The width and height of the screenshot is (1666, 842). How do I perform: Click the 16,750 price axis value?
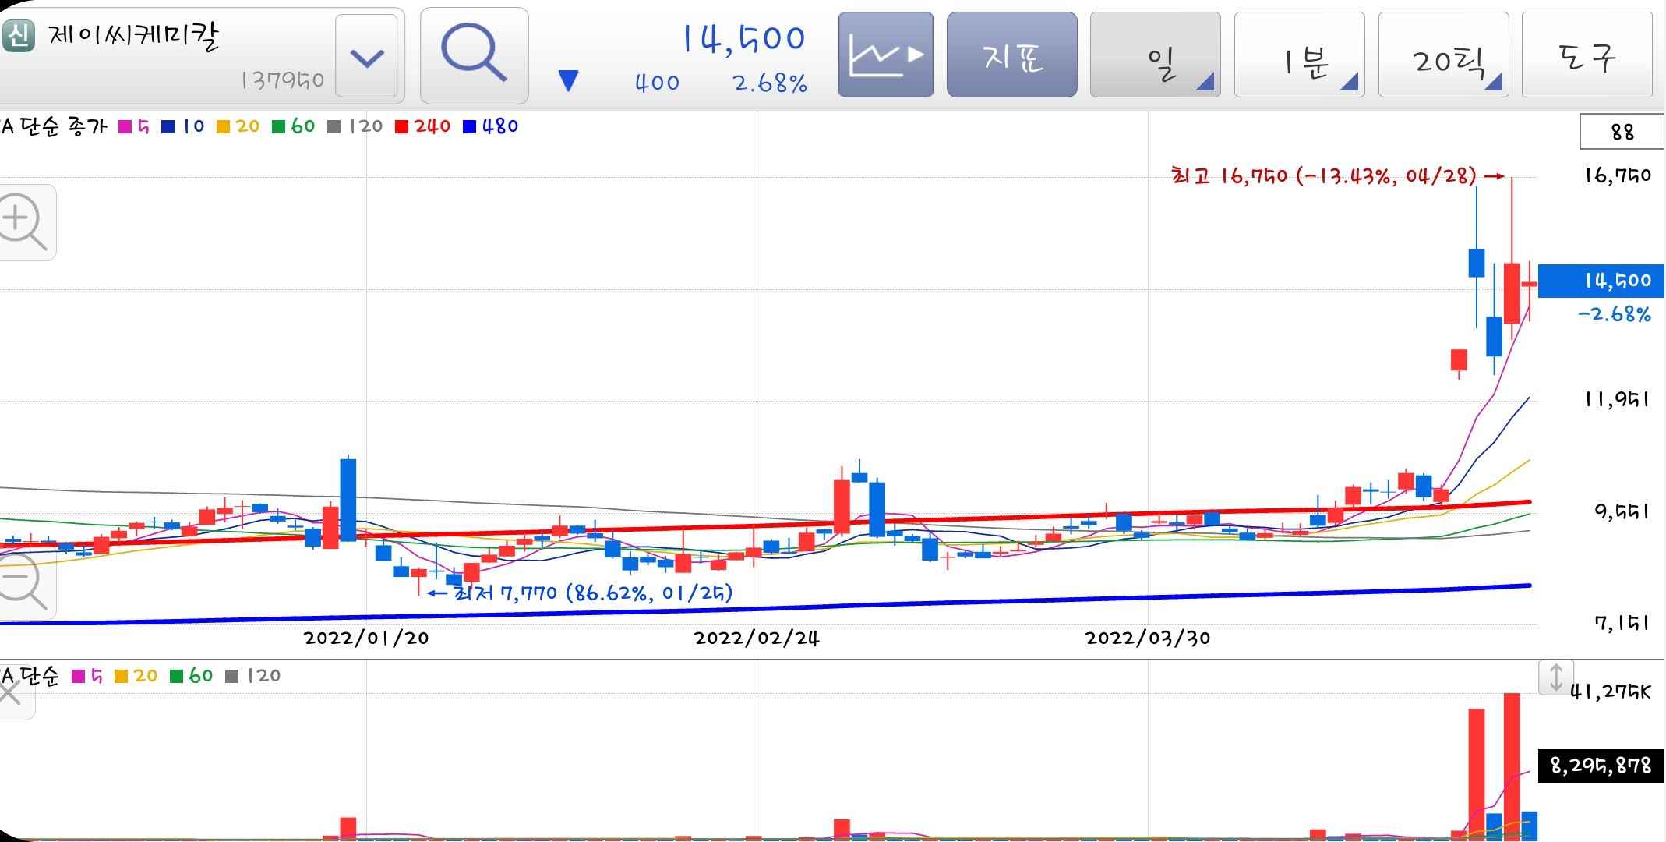coord(1617,175)
